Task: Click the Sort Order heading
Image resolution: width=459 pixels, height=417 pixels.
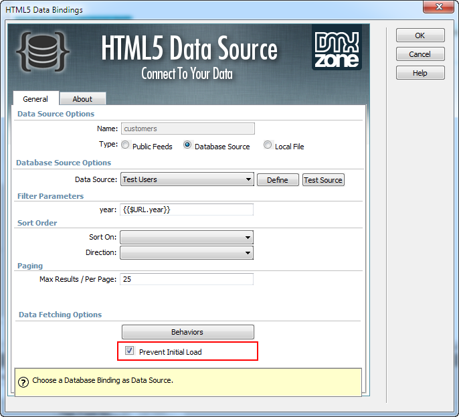Action: click(x=37, y=223)
